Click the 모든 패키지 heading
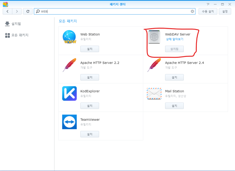This screenshot has width=235, height=171. [x=68, y=21]
